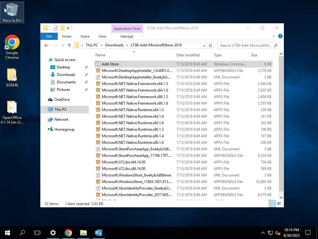The width and height of the screenshot is (318, 239).
Task: Launch the Google Chrome desktop shortcut
Action: point(12,47)
